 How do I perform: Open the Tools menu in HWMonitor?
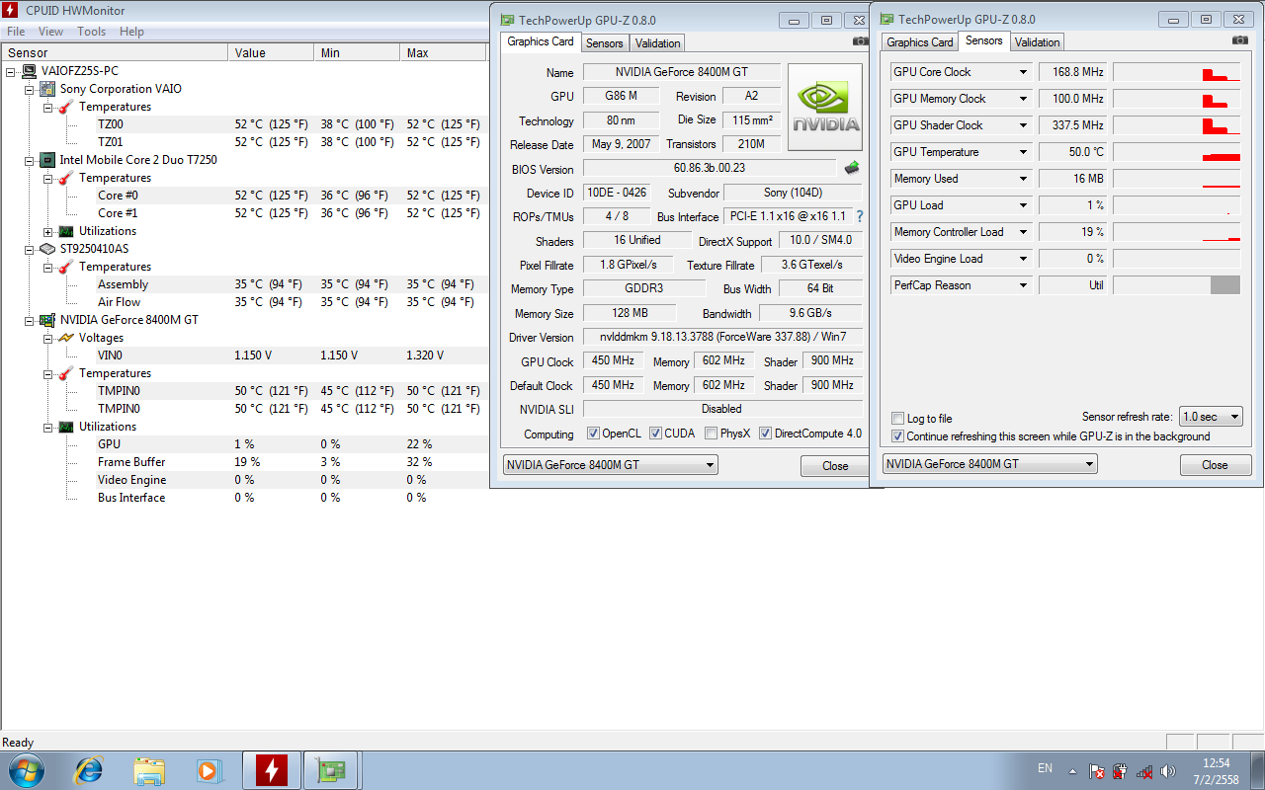point(92,32)
